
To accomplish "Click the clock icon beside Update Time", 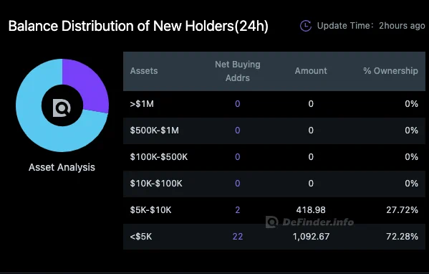I will pos(306,26).
